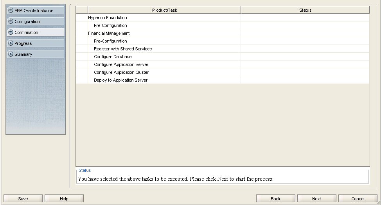
Task: Select Pre-Configuration under Hyperion Foundation
Action: click(223, 25)
